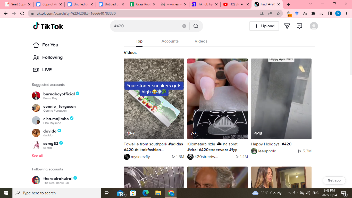
Task: Open the Extensions puzzle piece menu
Action: pos(313,13)
